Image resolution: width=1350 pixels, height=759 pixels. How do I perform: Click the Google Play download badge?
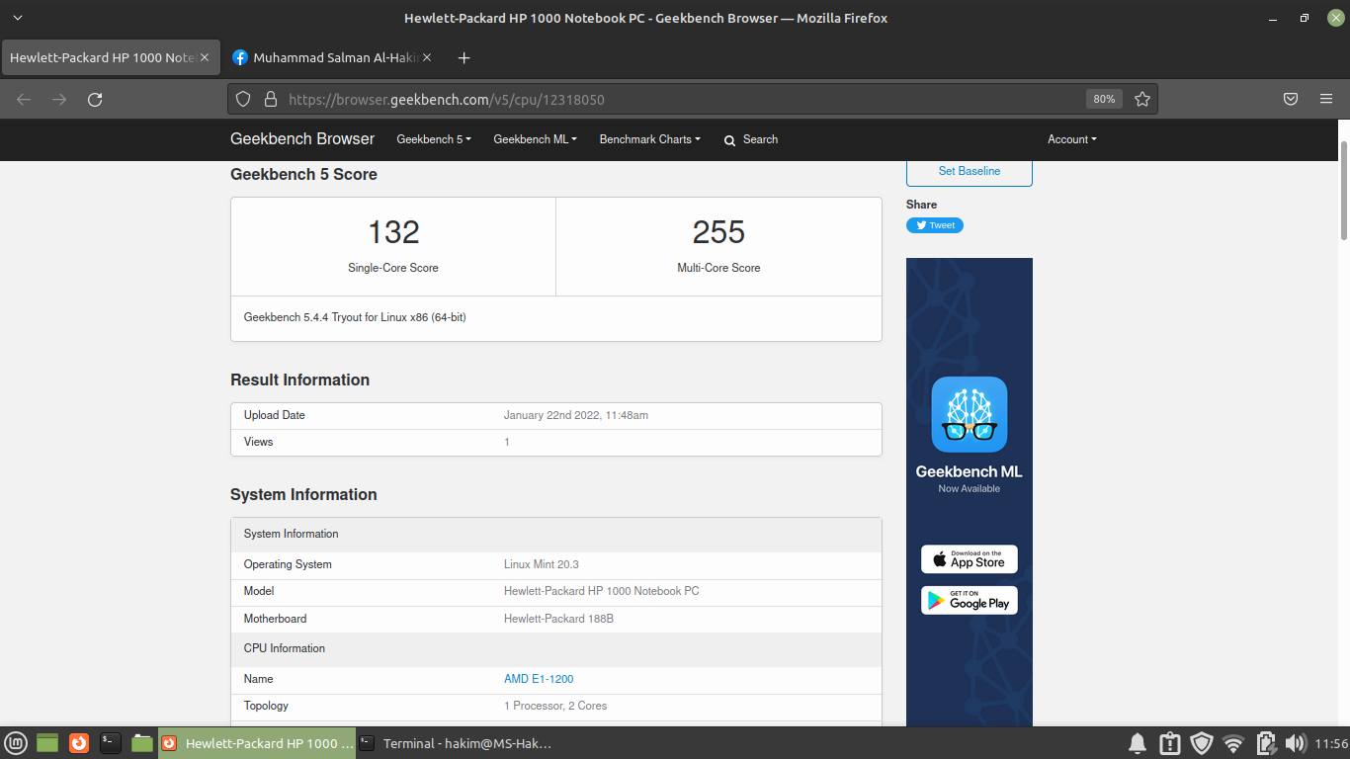pos(969,601)
